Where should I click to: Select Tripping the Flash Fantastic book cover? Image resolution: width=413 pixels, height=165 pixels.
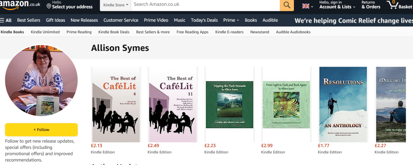click(229, 104)
